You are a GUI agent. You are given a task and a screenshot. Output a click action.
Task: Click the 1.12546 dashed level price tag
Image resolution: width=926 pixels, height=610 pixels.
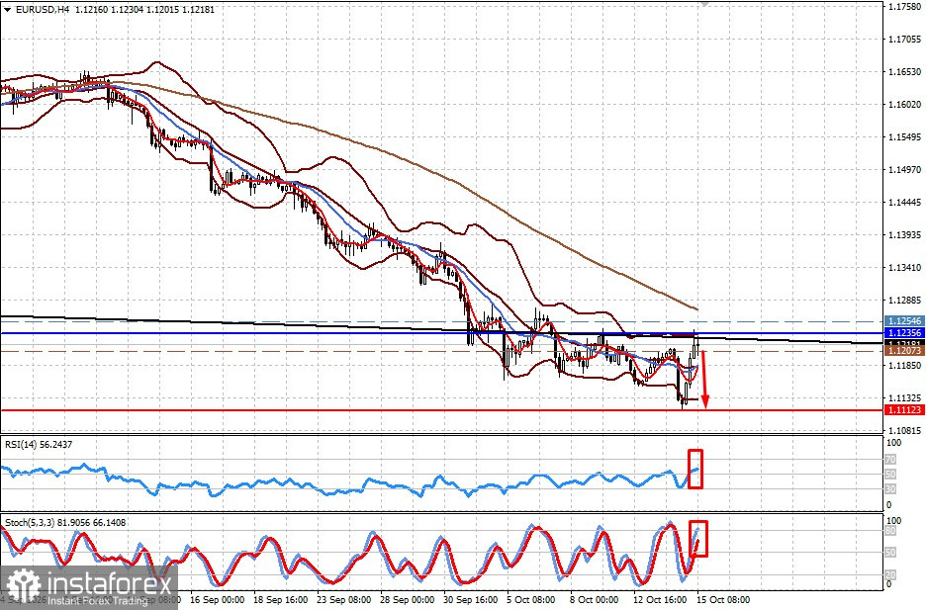pos(903,321)
